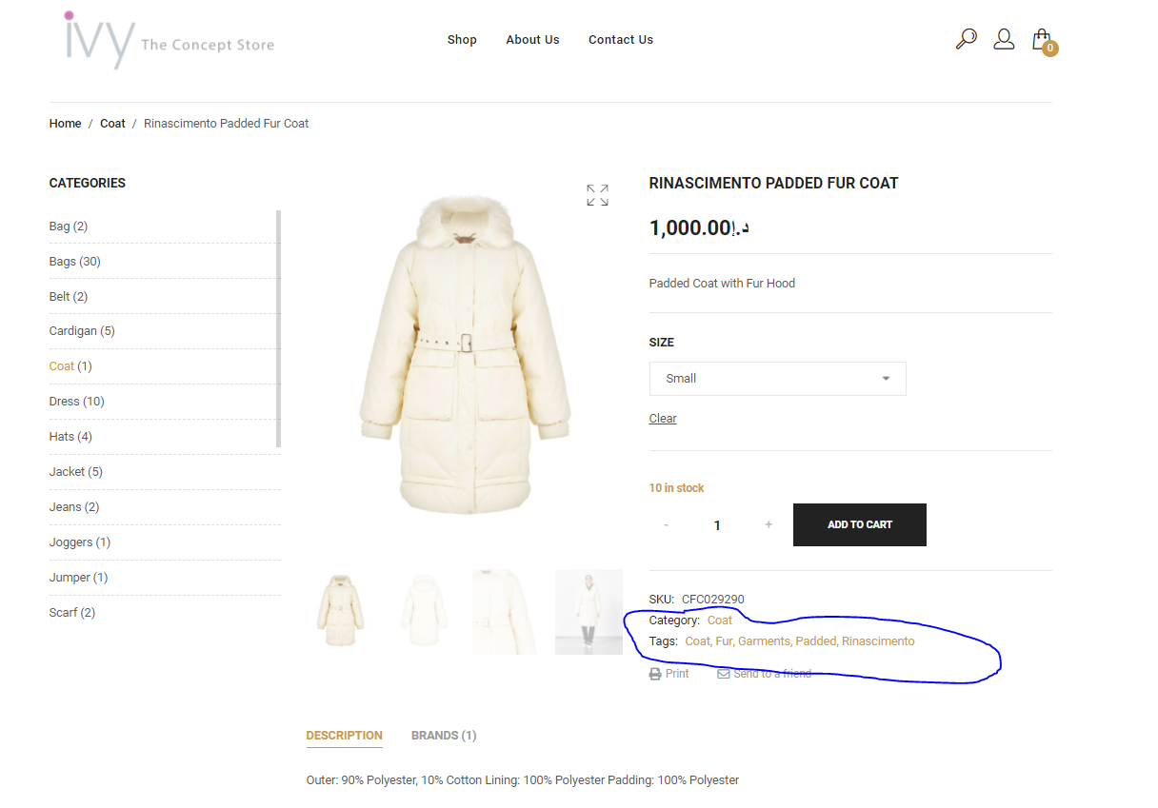Click the quantity input field

(717, 525)
